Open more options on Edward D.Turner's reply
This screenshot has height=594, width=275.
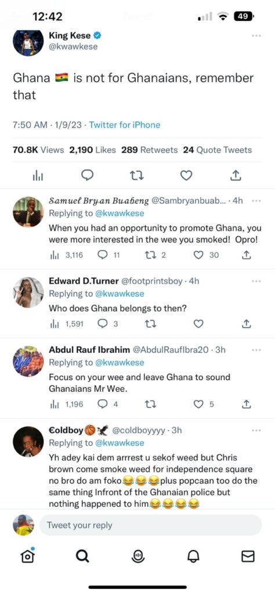click(x=256, y=281)
